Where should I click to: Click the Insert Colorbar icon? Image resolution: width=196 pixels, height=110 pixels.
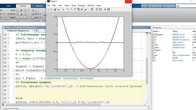[x=97, y=9]
